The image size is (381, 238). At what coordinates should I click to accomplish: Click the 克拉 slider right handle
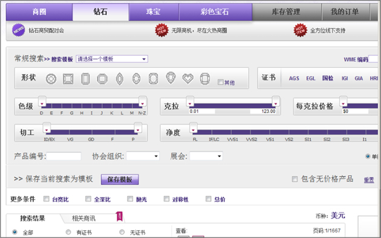pyautogui.click(x=276, y=101)
